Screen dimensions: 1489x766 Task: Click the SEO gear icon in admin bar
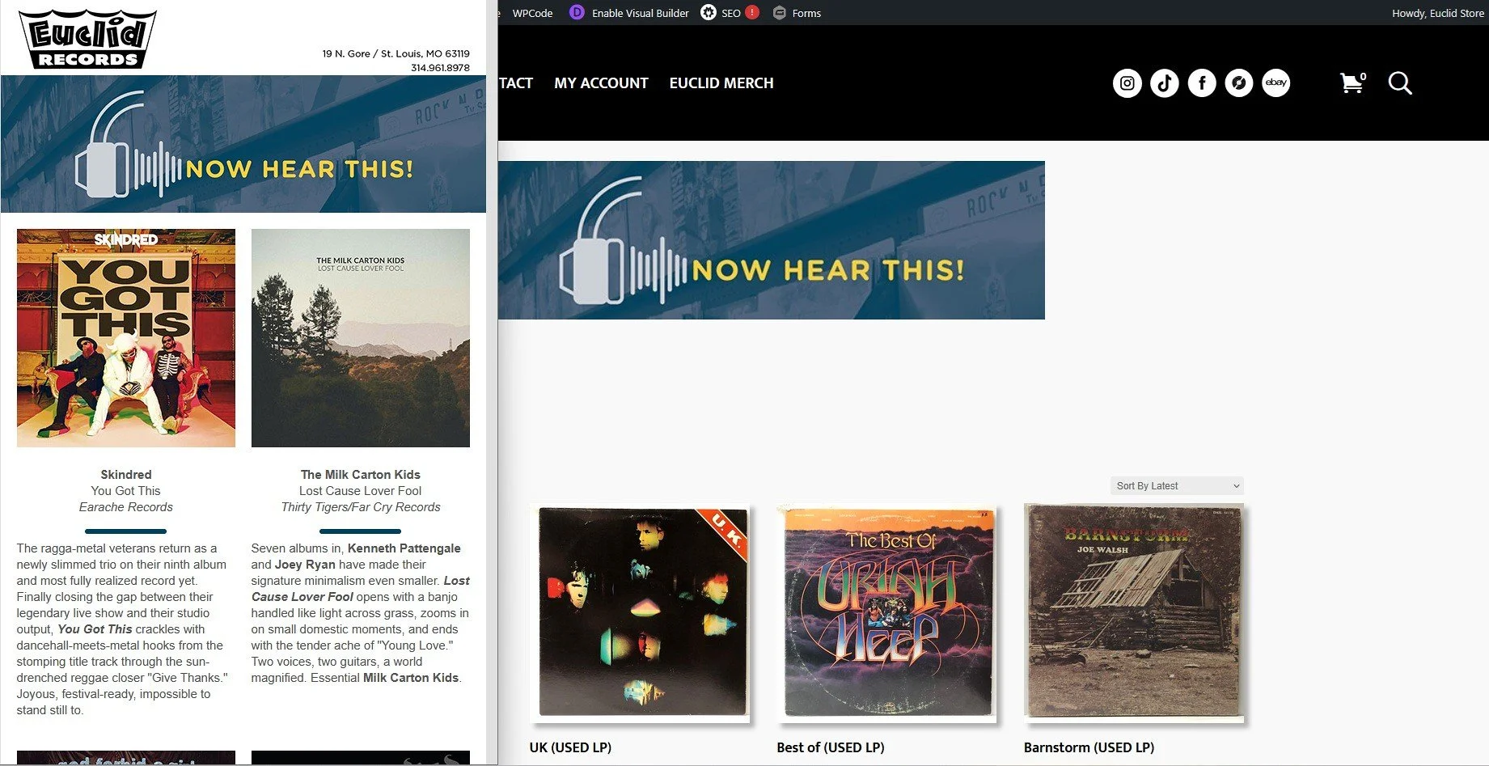(x=709, y=13)
